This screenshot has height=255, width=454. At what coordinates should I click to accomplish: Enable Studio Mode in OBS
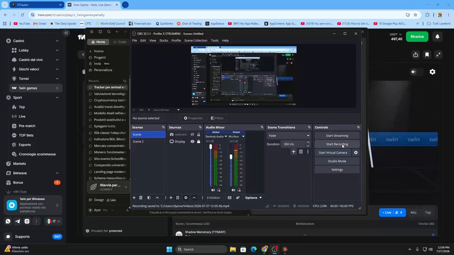click(x=337, y=161)
